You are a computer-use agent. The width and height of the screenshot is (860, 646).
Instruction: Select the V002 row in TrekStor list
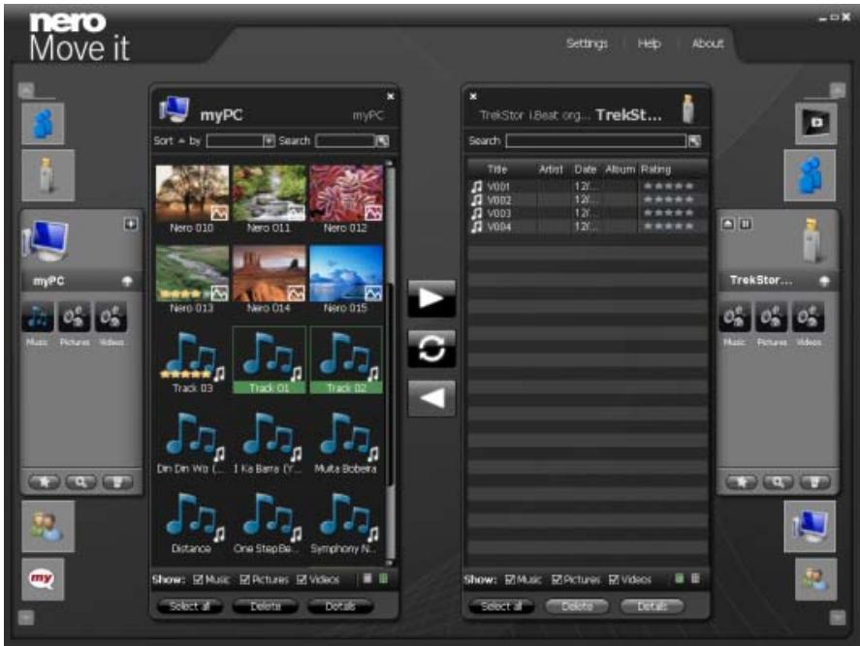click(x=587, y=200)
